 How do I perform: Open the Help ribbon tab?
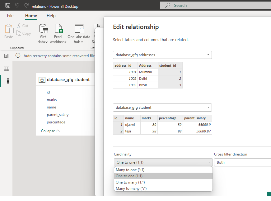[x=51, y=16]
